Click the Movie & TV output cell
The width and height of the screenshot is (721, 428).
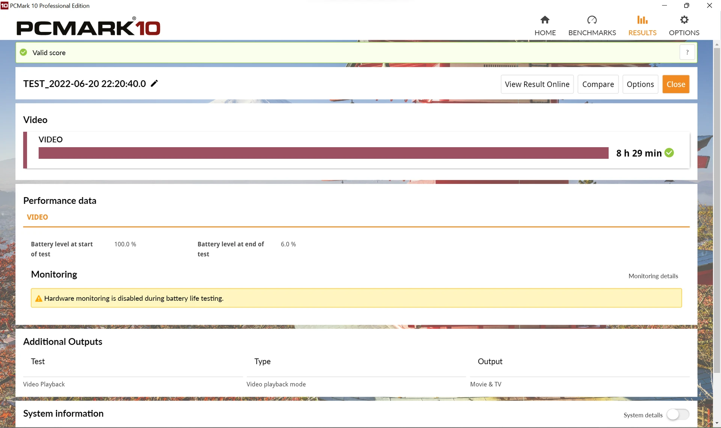click(x=486, y=384)
